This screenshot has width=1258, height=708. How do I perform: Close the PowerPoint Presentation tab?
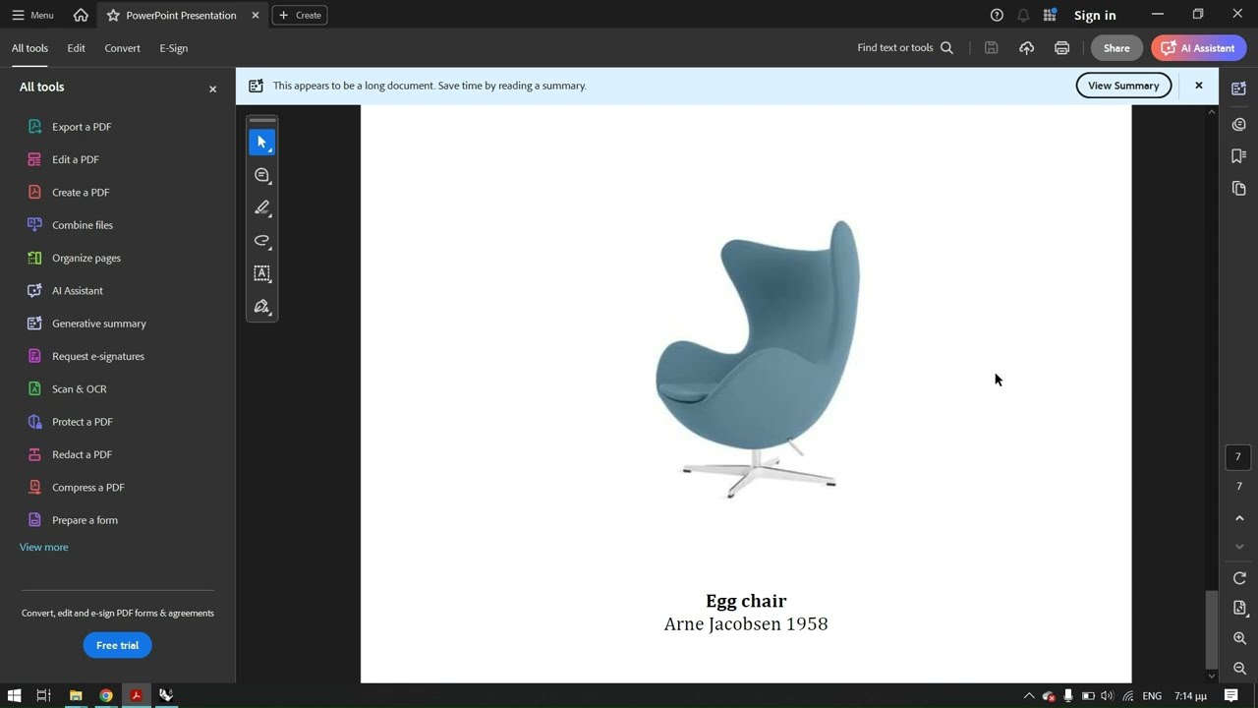tap(256, 15)
